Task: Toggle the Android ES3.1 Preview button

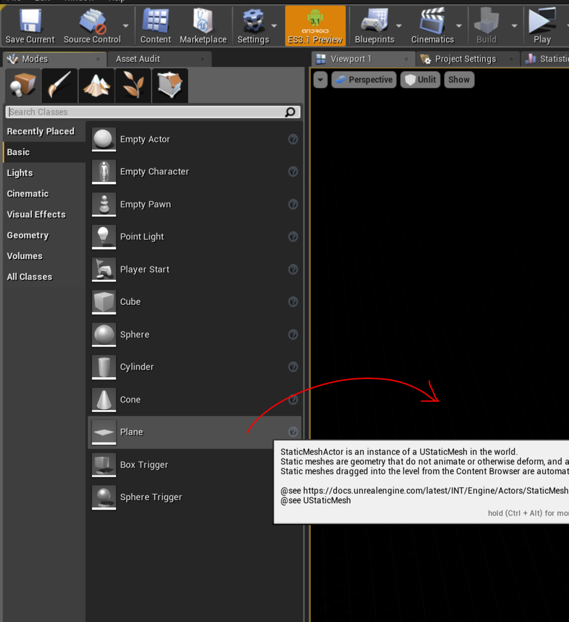Action: pos(315,26)
